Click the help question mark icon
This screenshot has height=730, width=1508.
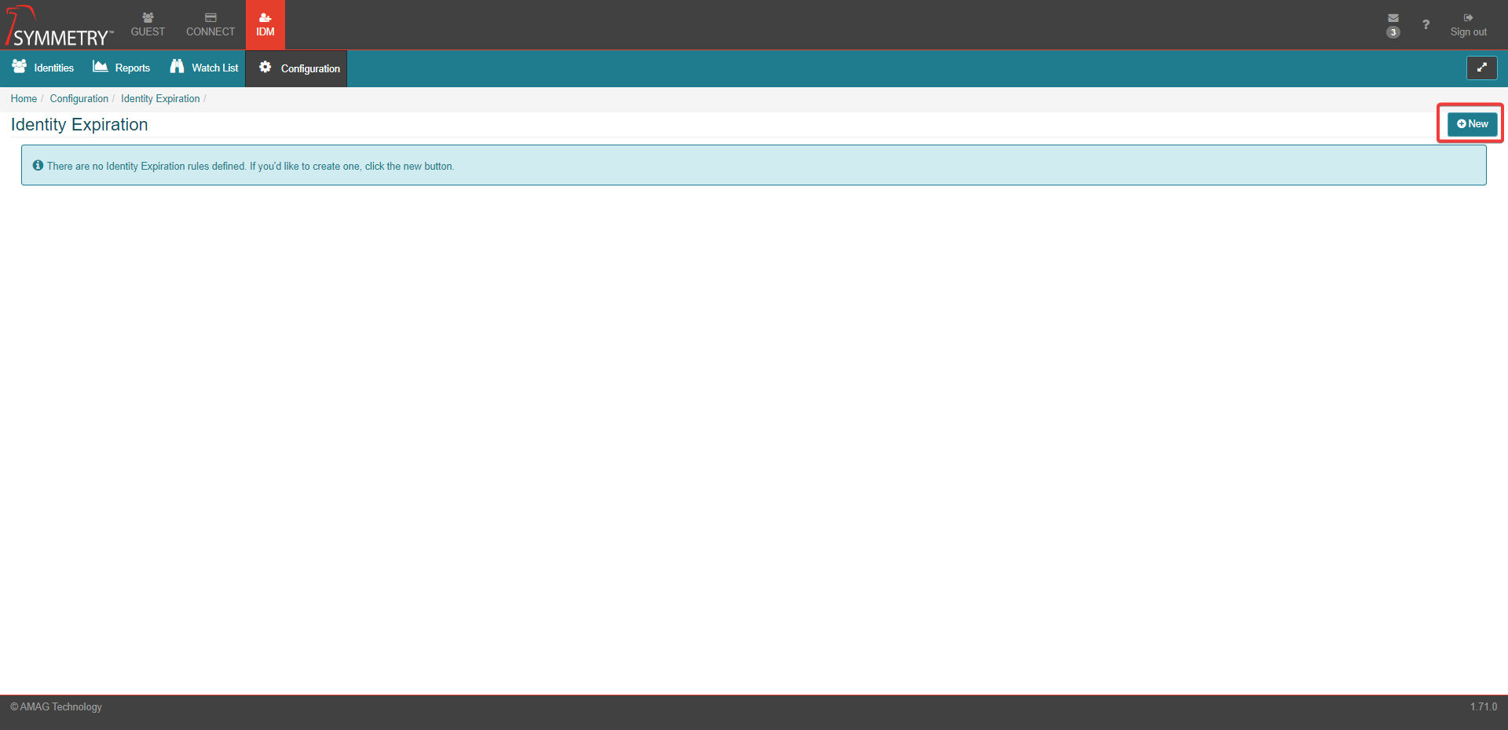coord(1426,25)
